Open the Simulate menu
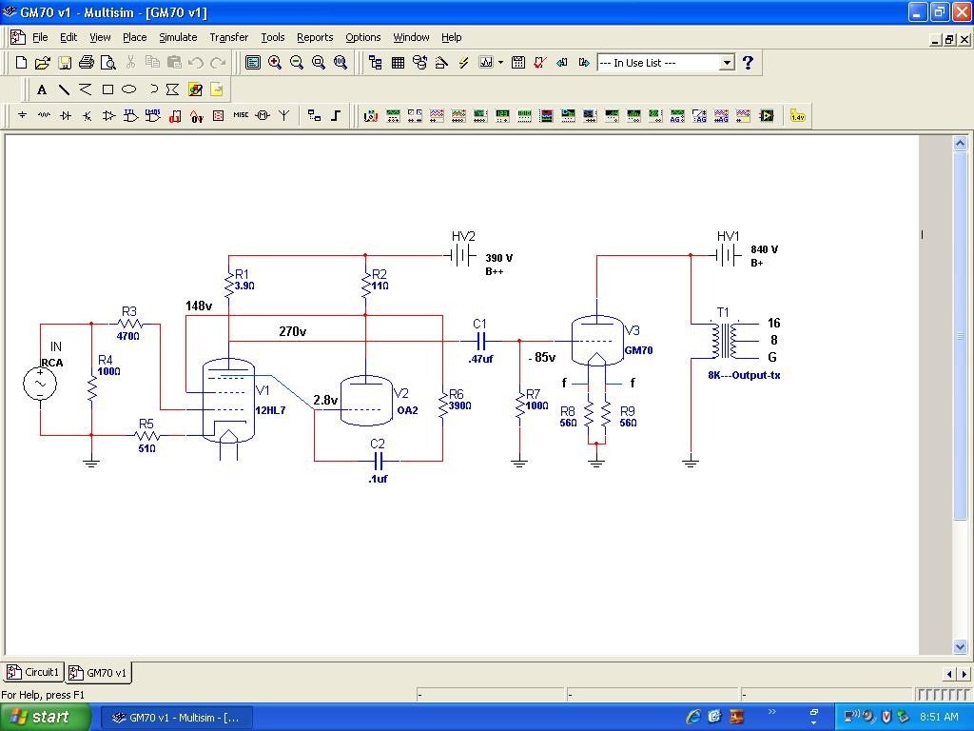Image resolution: width=974 pixels, height=731 pixels. [x=178, y=37]
